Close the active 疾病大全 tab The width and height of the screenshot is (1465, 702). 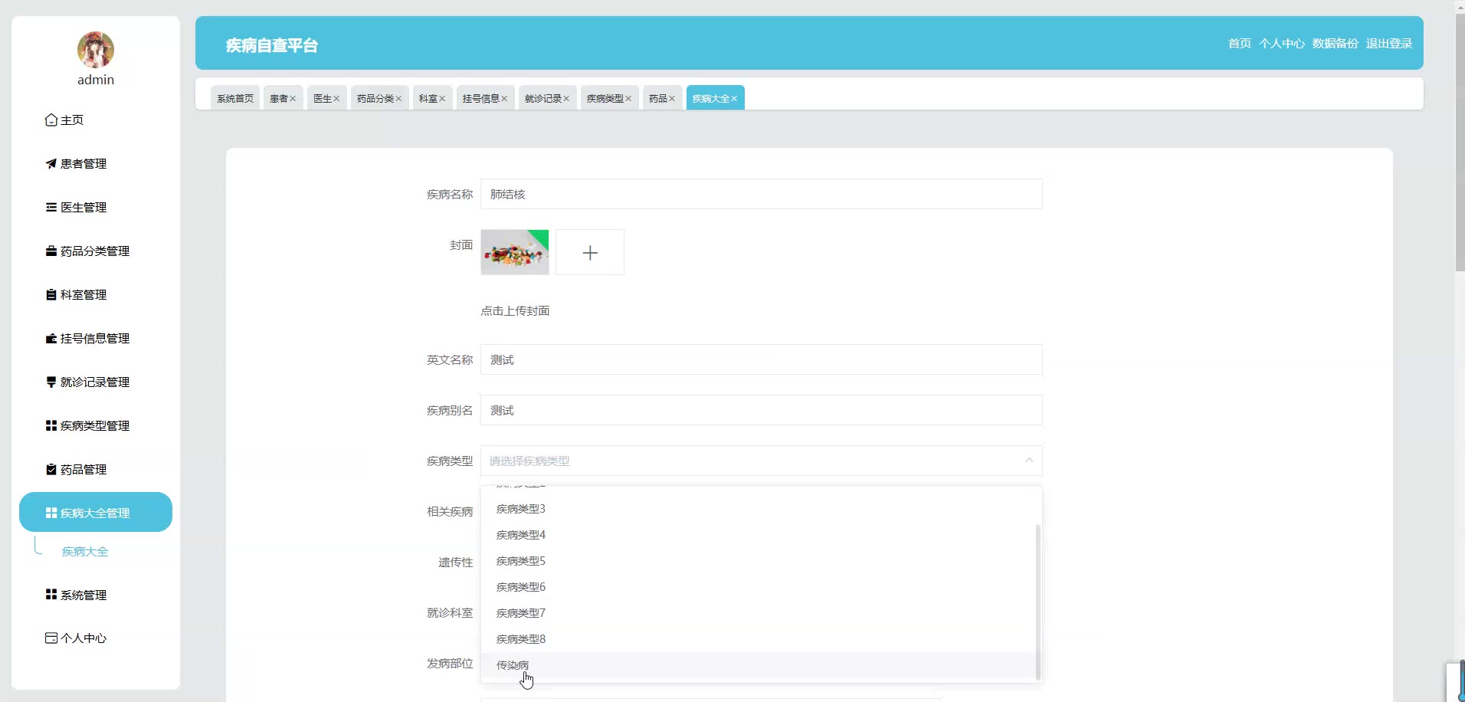[x=734, y=99]
